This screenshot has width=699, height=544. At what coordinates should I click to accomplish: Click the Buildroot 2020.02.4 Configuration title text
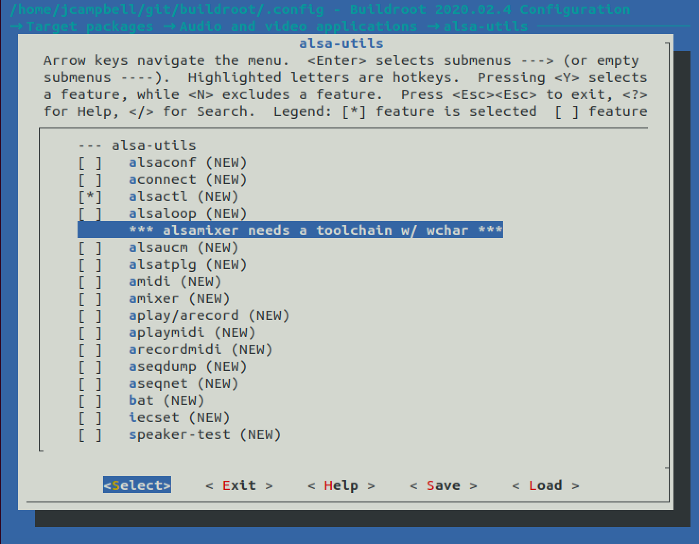pyautogui.click(x=490, y=9)
